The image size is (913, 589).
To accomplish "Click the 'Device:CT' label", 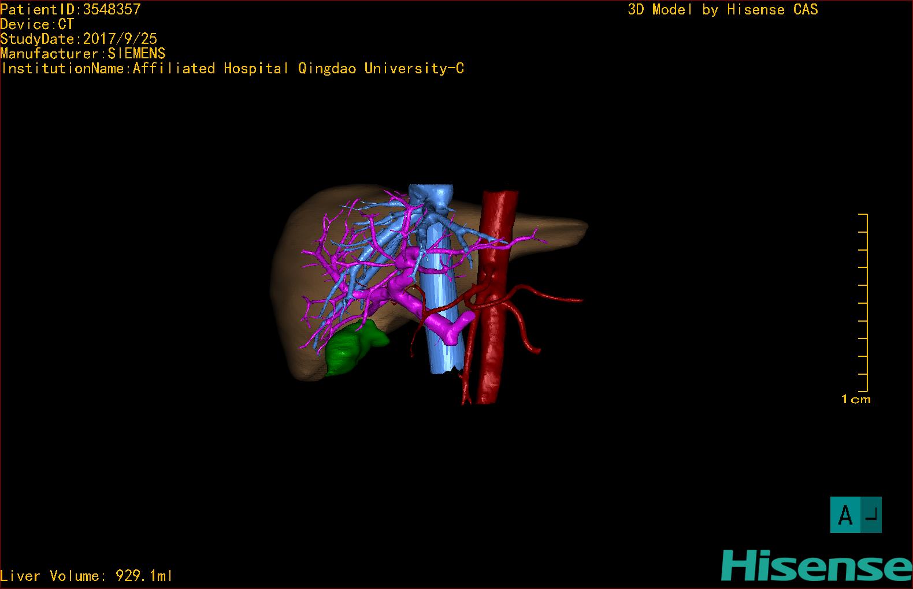I will (x=37, y=24).
